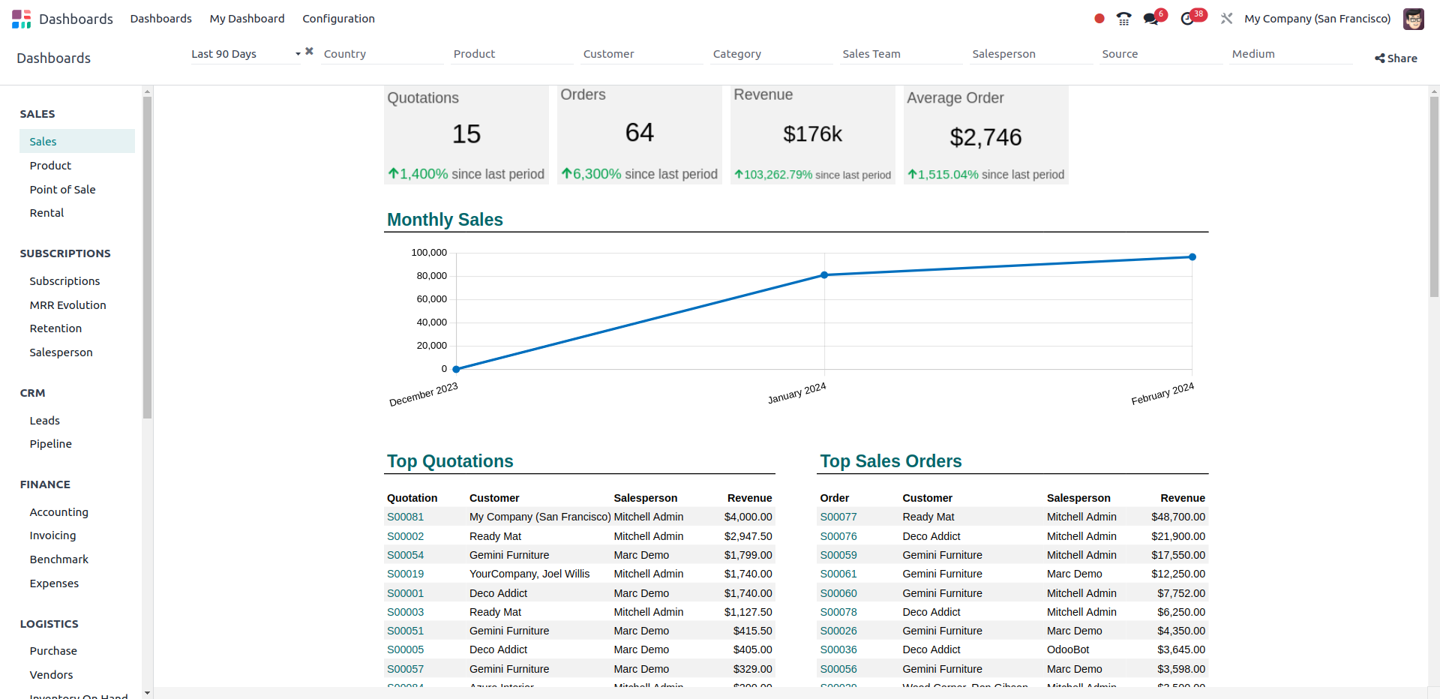
Task: Open quotation S00019
Action: point(405,574)
